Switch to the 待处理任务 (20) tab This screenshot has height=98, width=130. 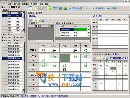(15, 7)
